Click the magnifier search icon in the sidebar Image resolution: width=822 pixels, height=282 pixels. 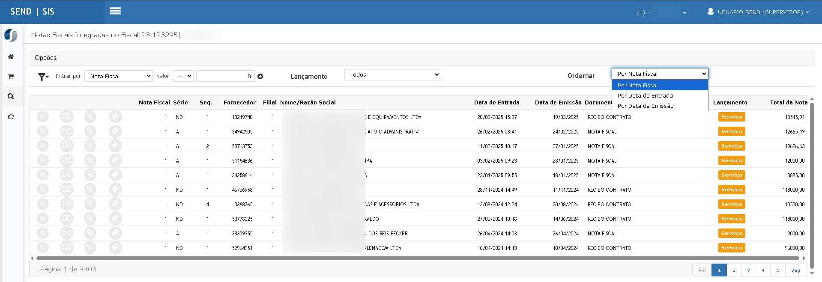[11, 96]
